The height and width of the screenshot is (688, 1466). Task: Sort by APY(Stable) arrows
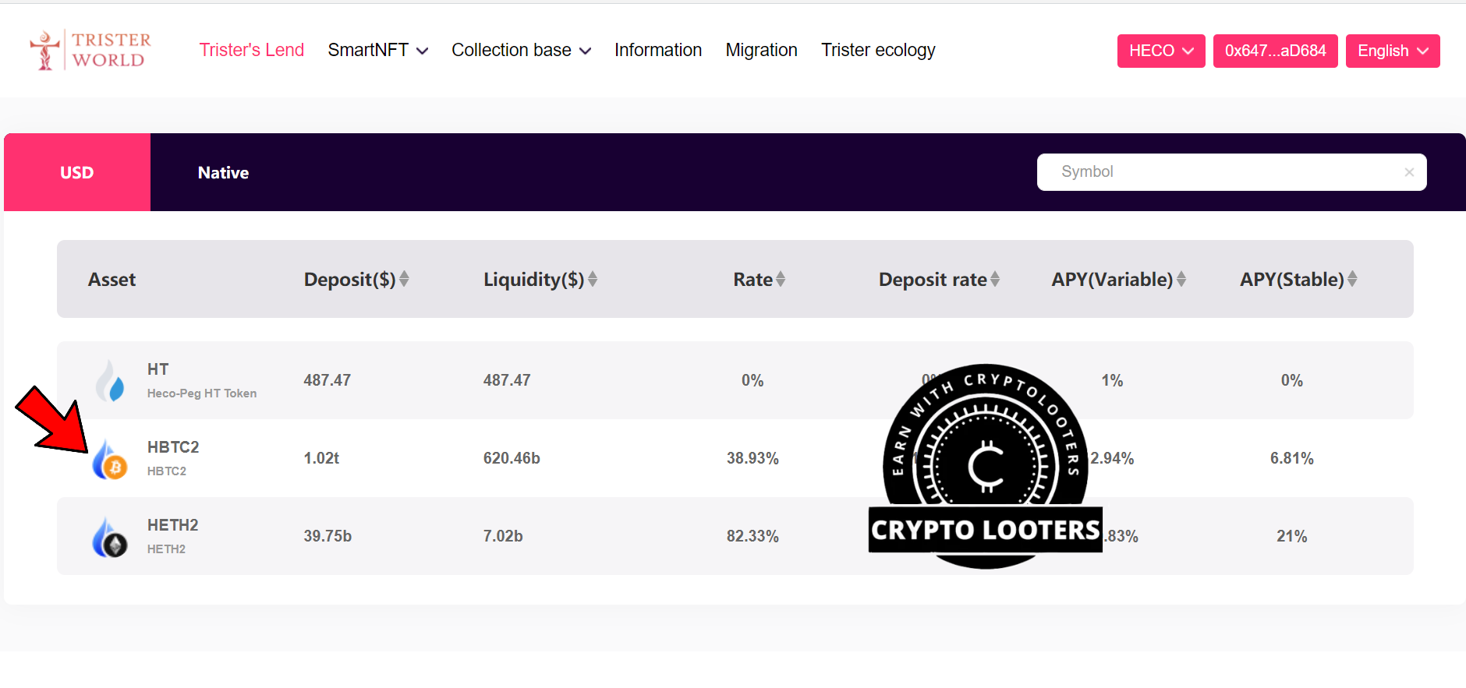coord(1352,279)
